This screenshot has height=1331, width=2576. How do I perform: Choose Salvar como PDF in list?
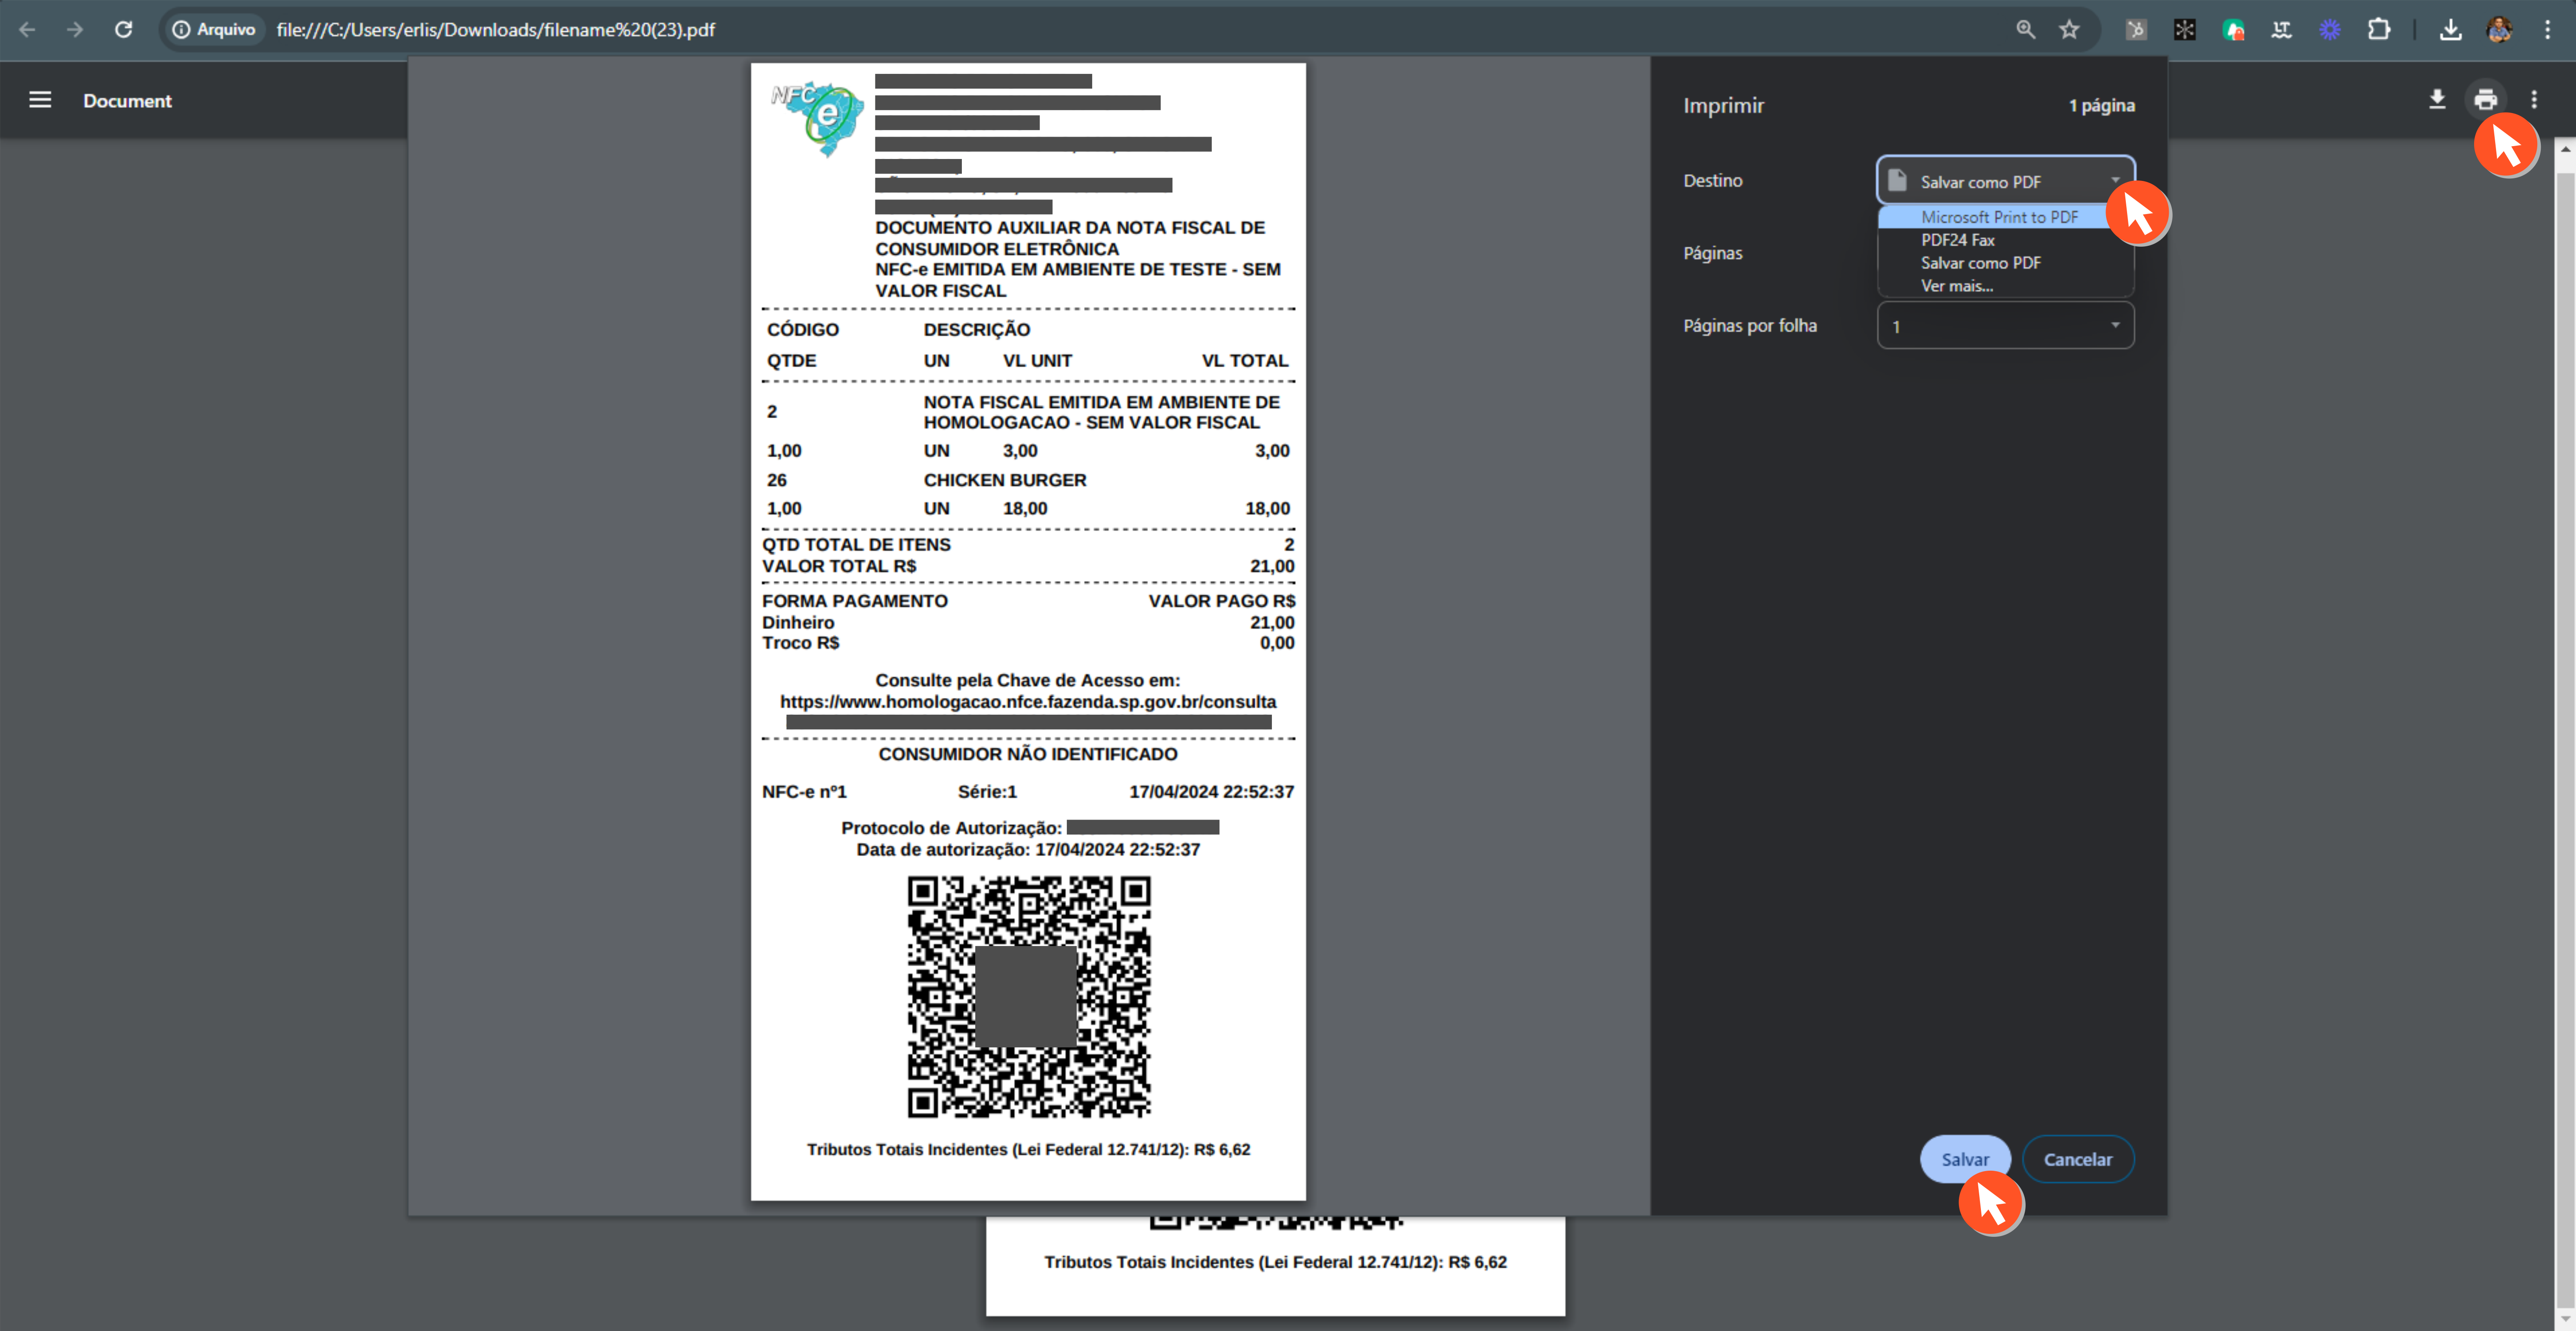[1980, 263]
